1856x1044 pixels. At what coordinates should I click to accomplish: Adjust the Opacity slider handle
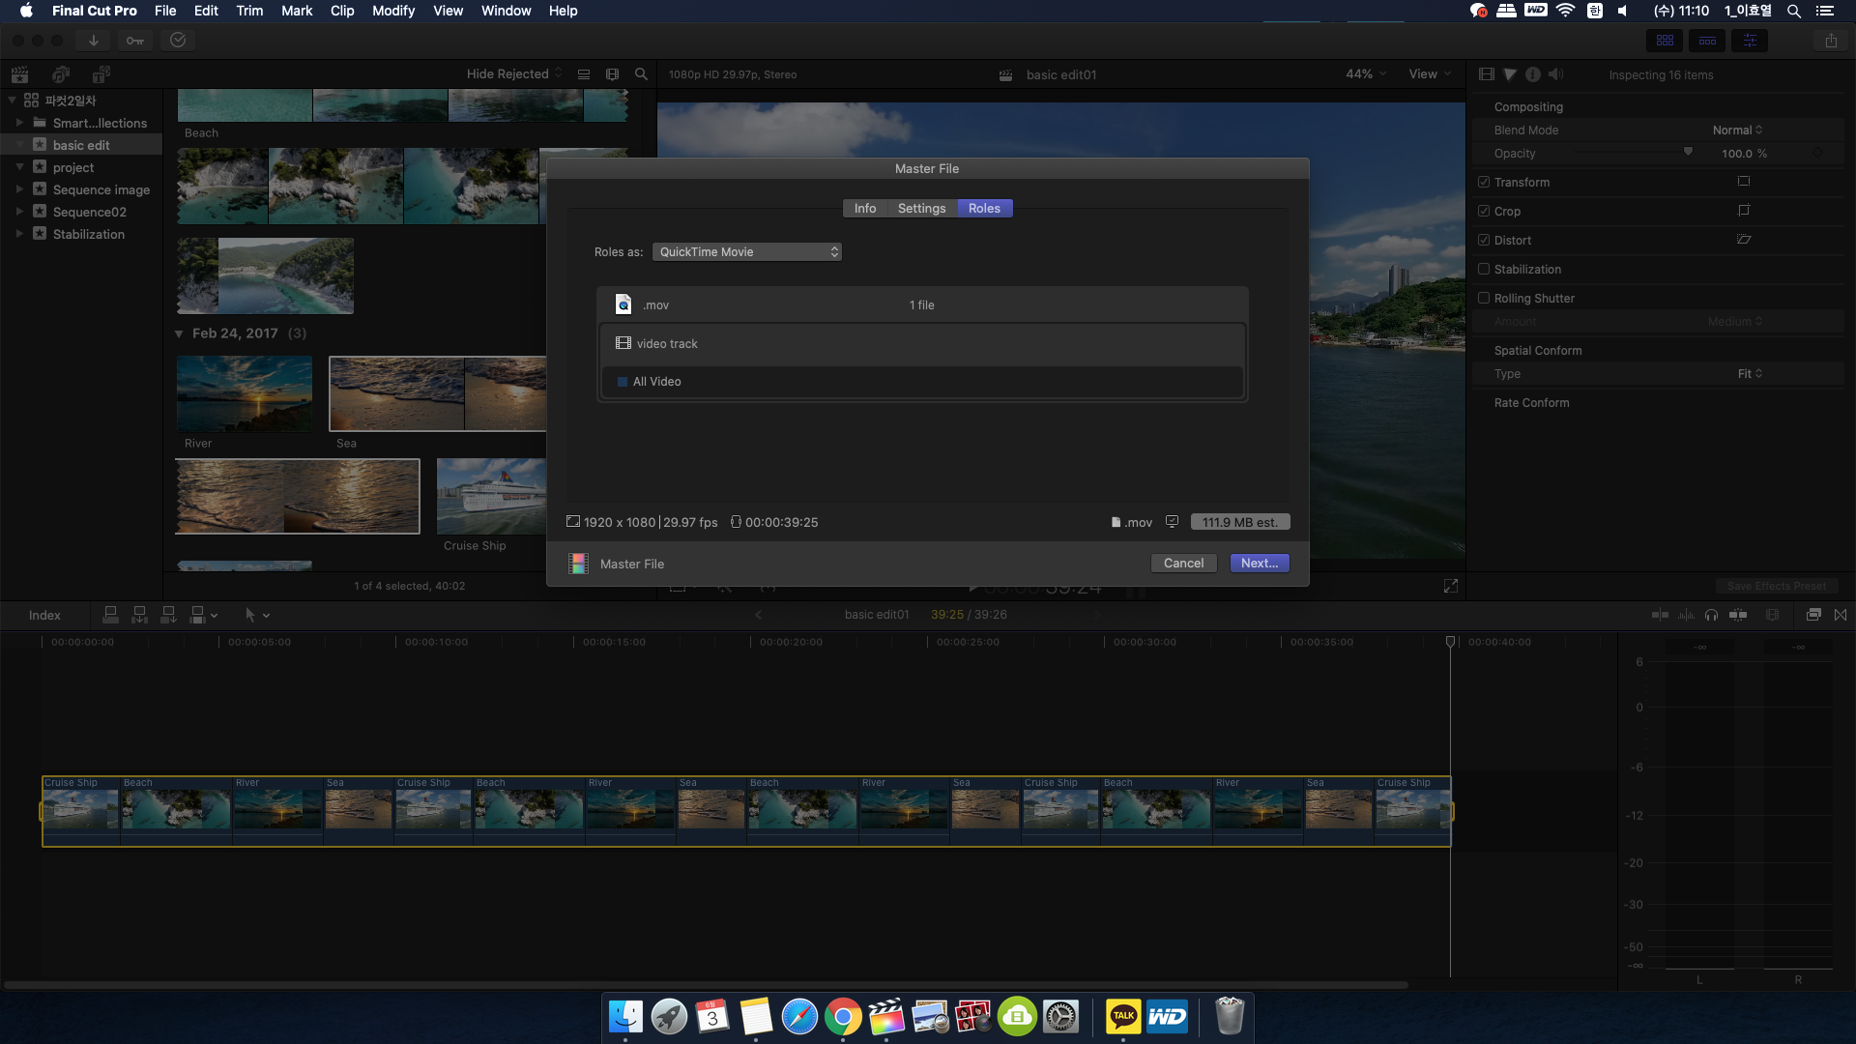(1688, 153)
